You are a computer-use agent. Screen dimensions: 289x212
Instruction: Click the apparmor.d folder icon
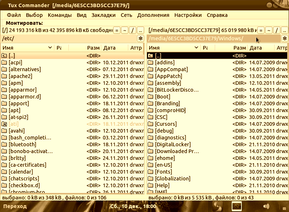4,97
